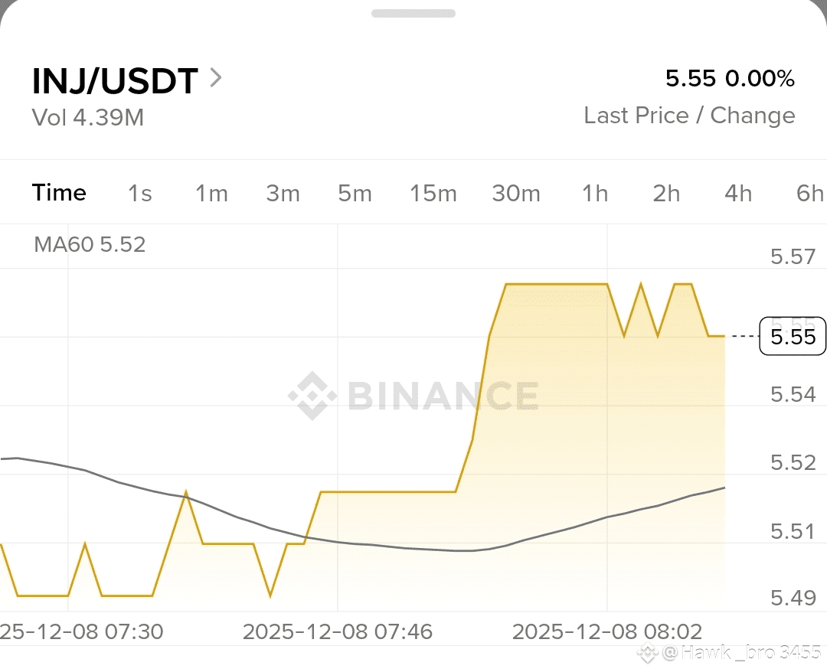
Task: Tap the 5.55 0.00% price readout
Action: coord(730,79)
